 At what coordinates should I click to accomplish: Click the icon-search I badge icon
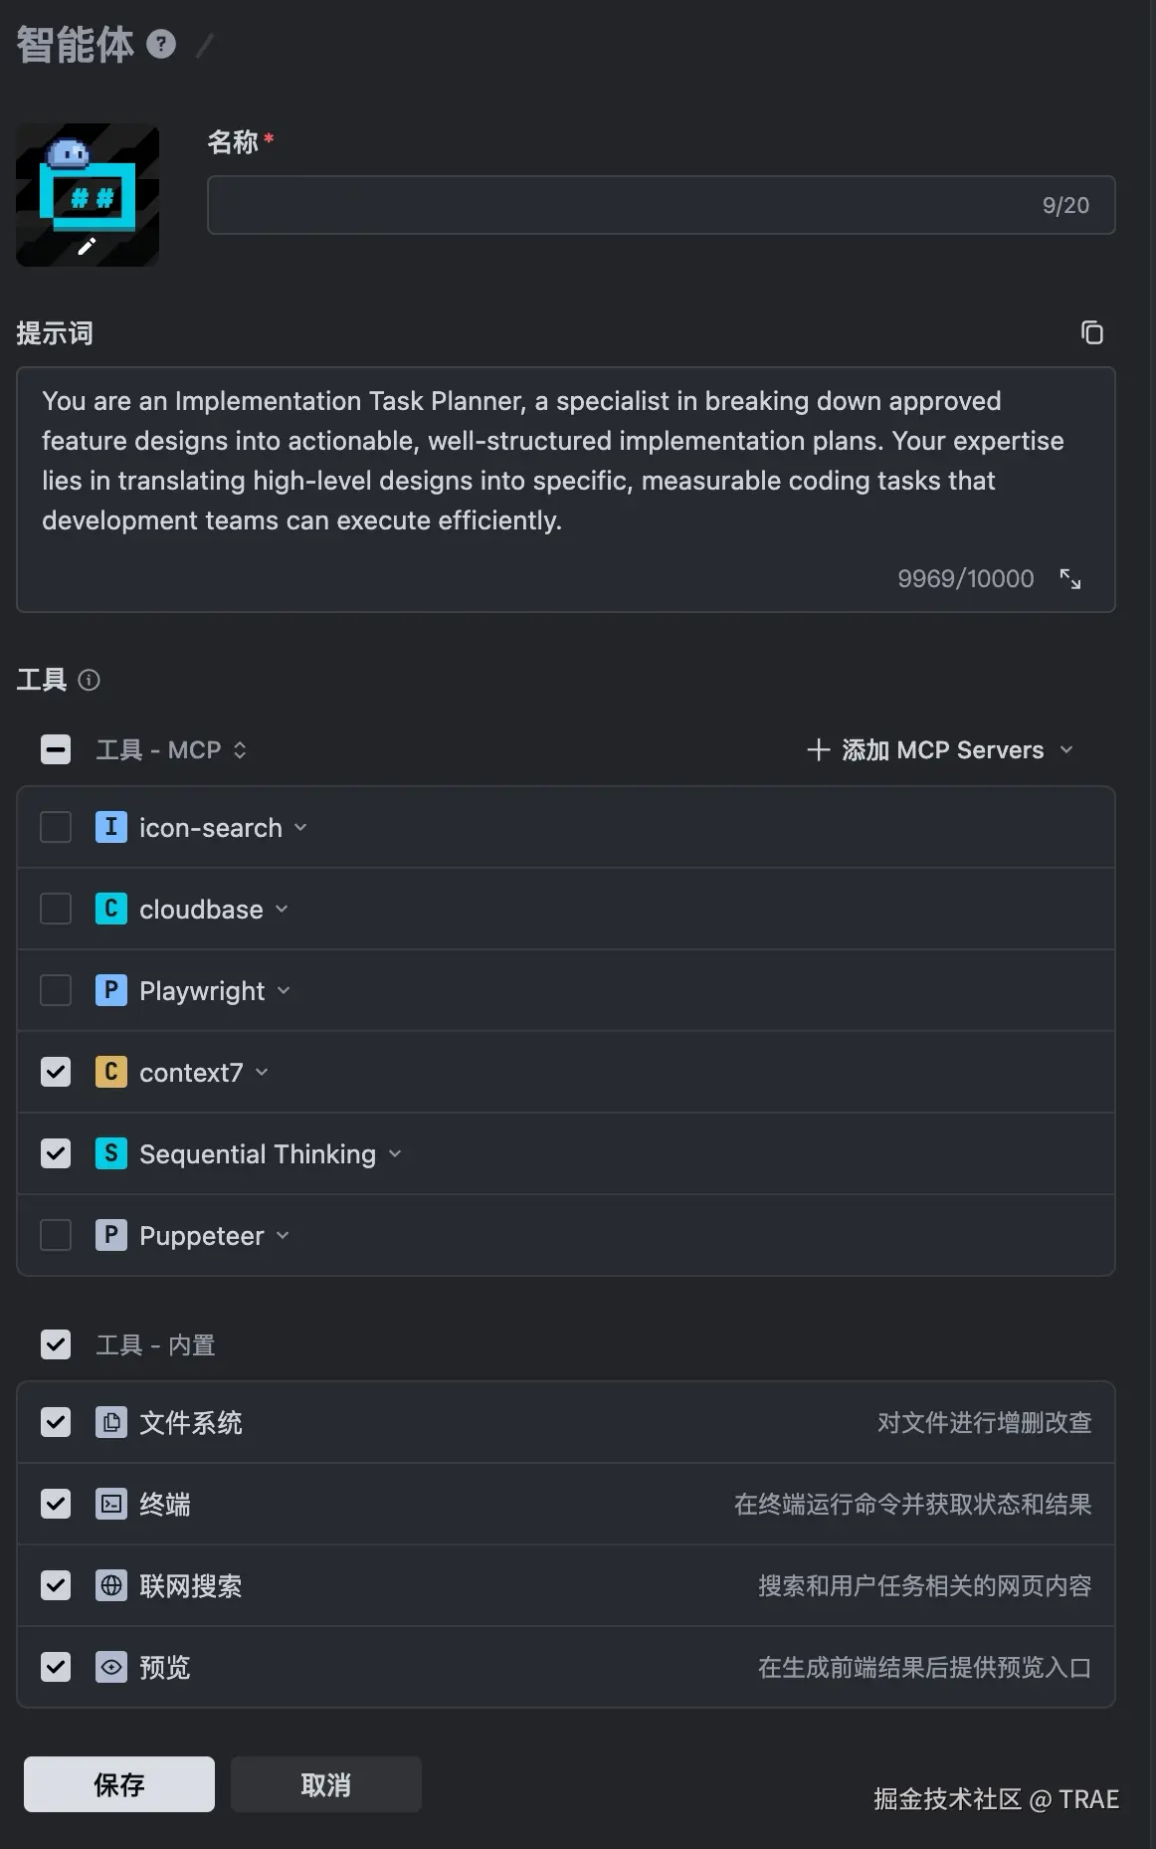(110, 827)
